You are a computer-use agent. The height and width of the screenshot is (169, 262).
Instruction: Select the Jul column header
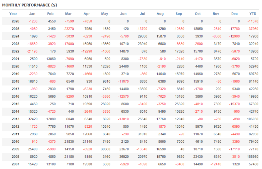tap(143, 14)
